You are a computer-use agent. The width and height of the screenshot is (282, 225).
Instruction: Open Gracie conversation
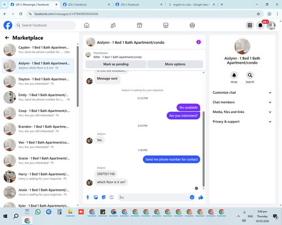[38, 161]
